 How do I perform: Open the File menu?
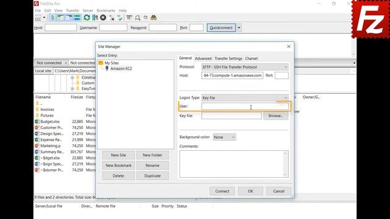tap(38, 10)
